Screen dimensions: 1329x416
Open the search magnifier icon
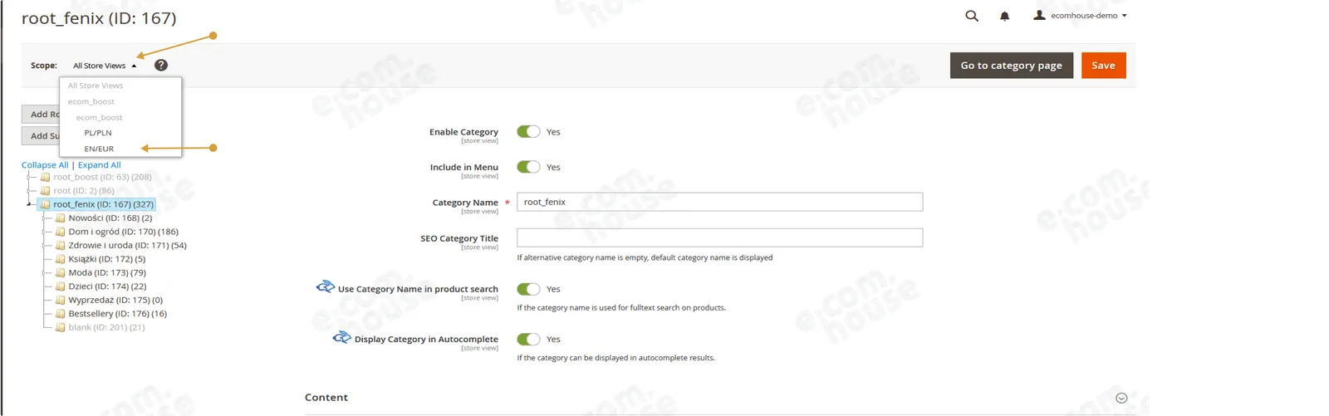971,16
